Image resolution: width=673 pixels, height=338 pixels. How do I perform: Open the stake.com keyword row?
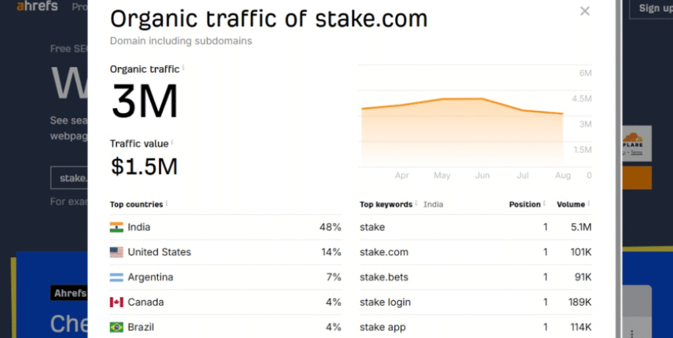[384, 252]
